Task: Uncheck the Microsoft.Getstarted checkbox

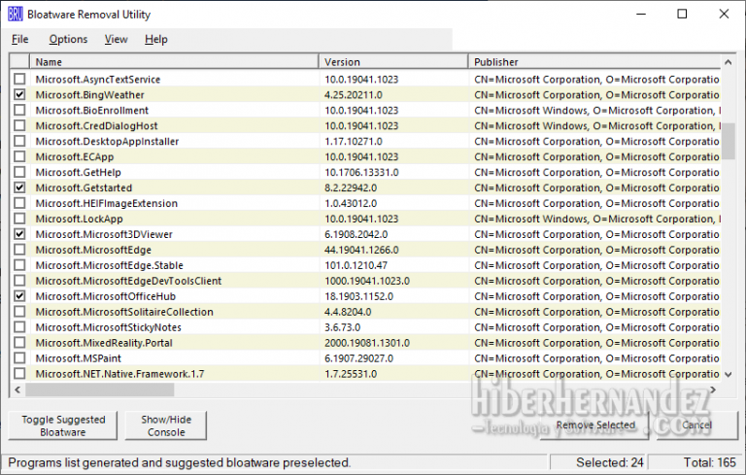Action: (x=19, y=188)
